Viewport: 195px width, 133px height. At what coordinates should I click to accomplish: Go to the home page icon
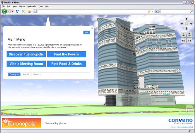pos(29,11)
